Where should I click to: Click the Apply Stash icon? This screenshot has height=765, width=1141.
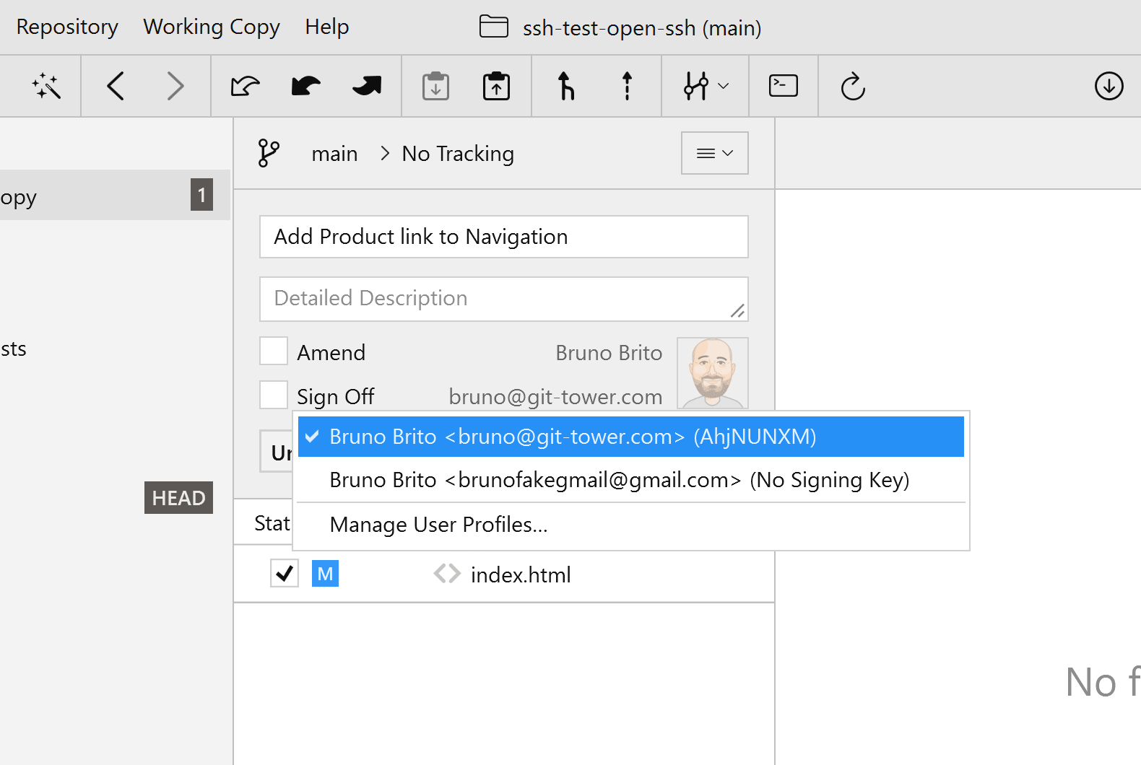coord(496,87)
